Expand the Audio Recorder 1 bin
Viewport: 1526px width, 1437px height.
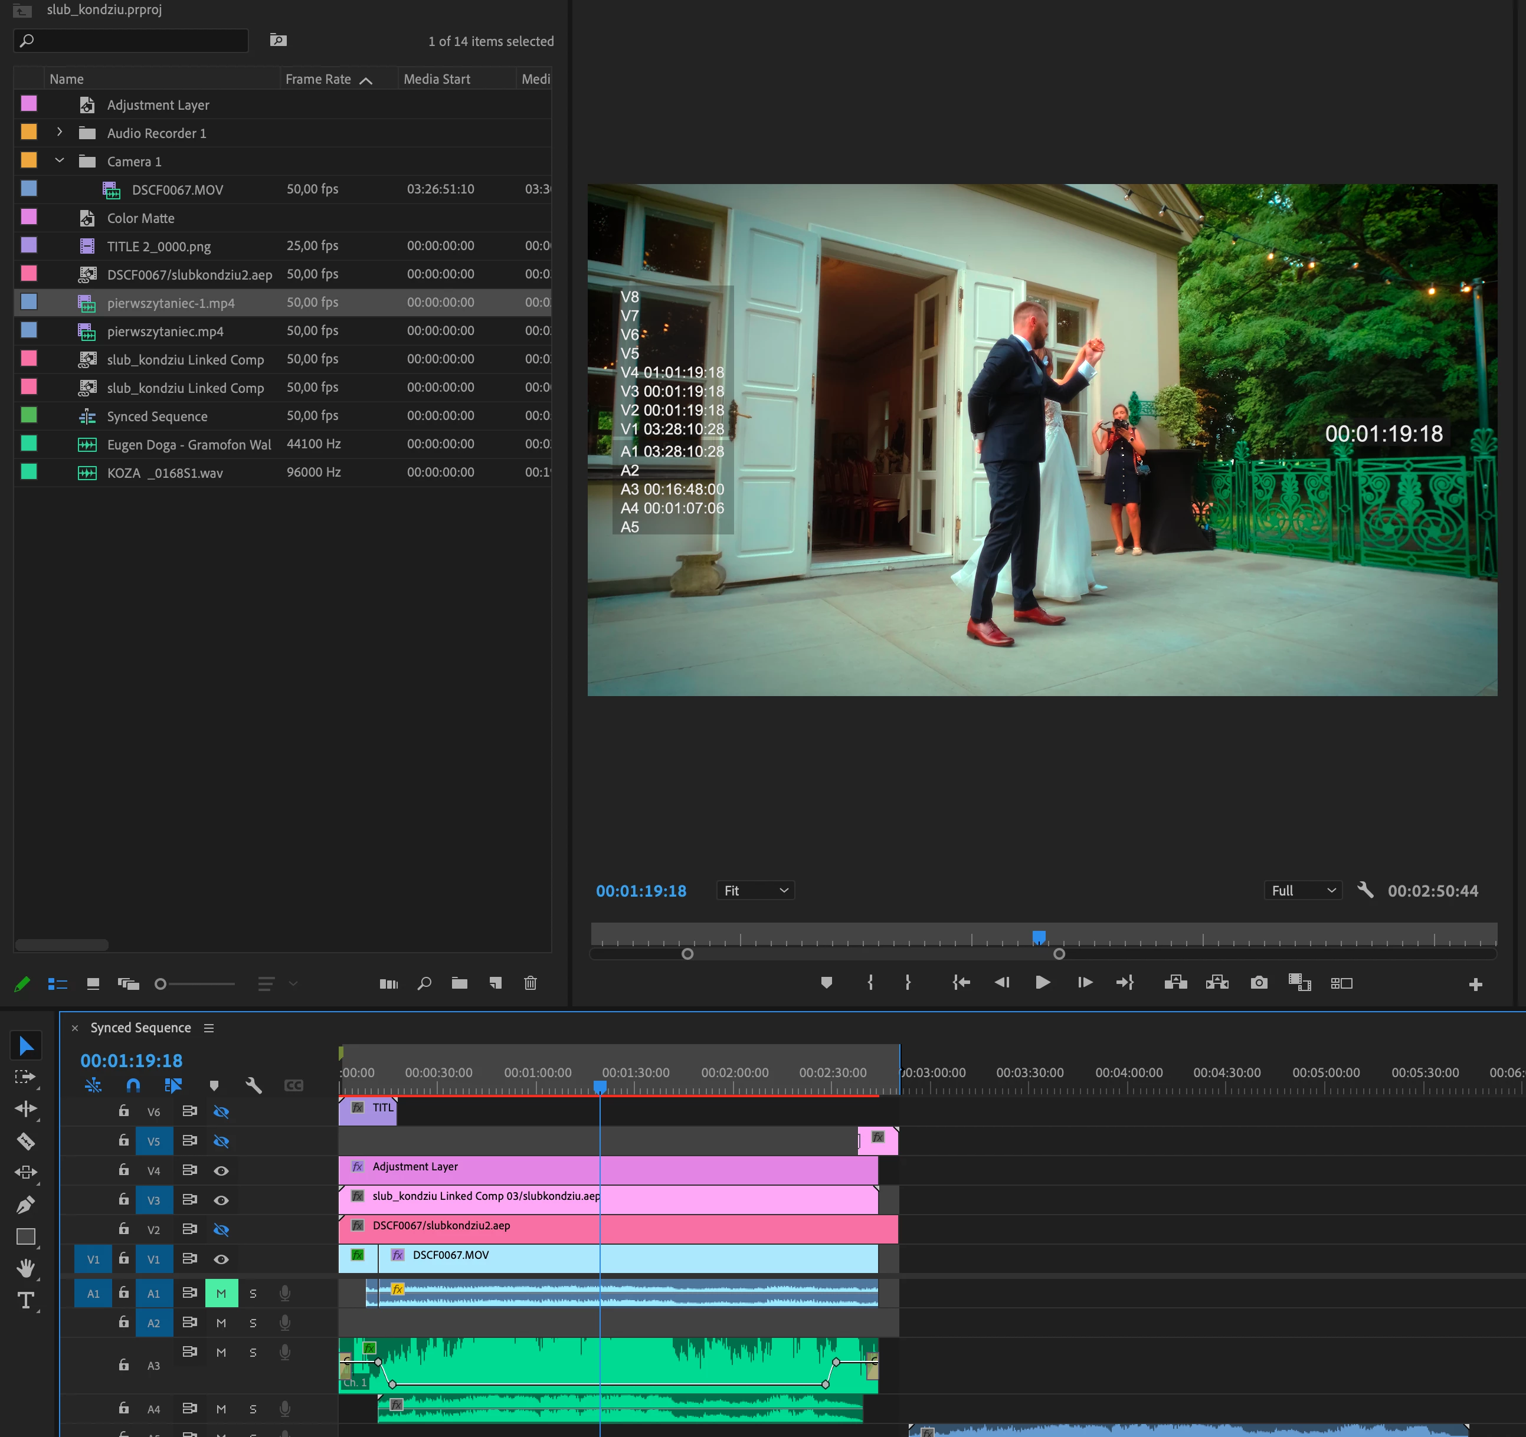pyautogui.click(x=59, y=133)
